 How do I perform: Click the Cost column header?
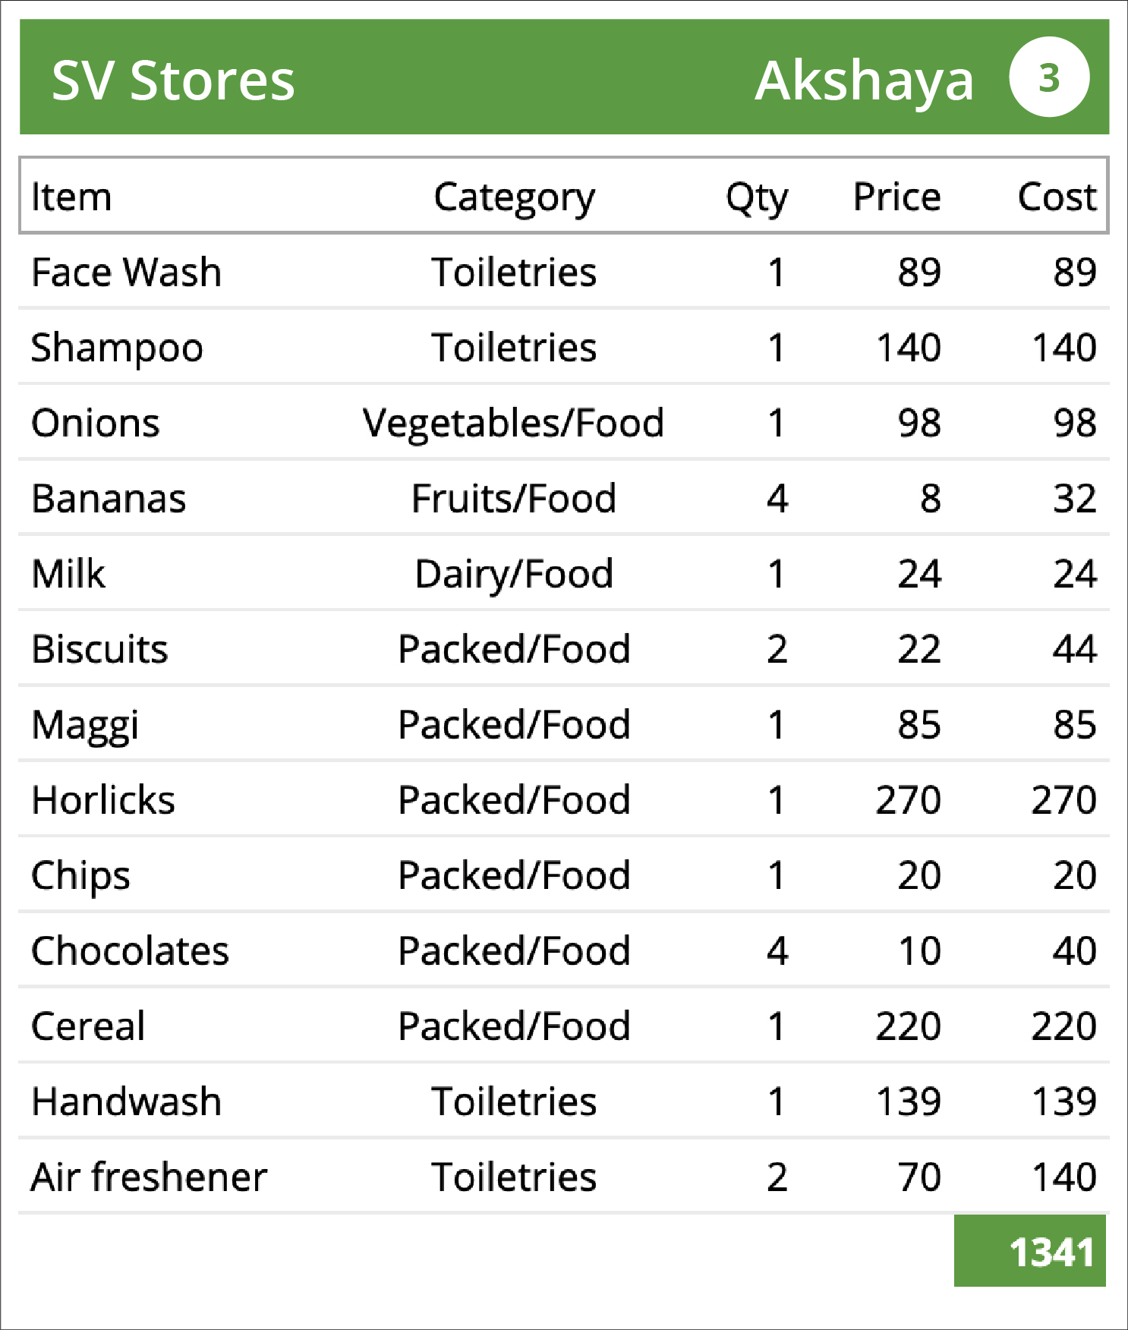1057,197
